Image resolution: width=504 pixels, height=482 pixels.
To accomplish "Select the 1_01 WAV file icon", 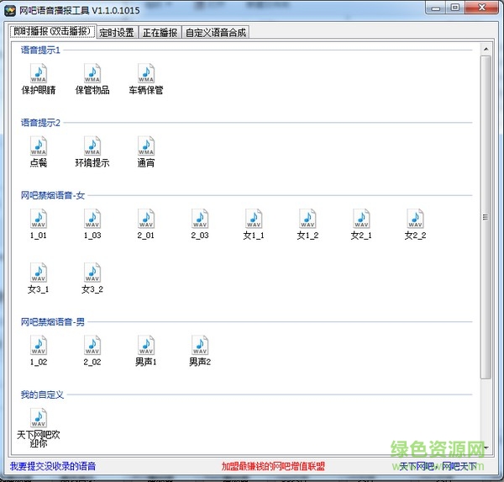I will point(39,219).
